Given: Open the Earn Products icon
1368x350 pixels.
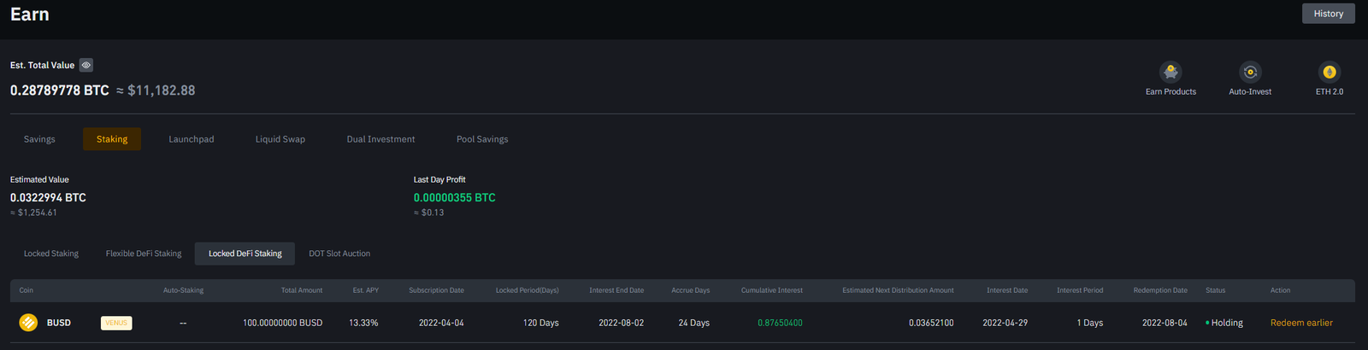Looking at the screenshot, I should coord(1170,73).
